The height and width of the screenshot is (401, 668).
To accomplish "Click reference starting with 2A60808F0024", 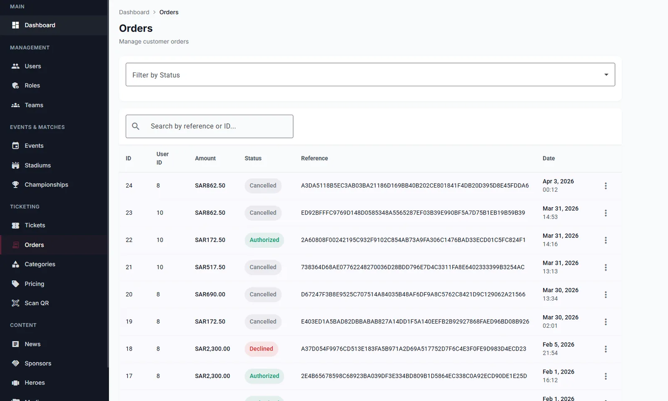I will 413,240.
